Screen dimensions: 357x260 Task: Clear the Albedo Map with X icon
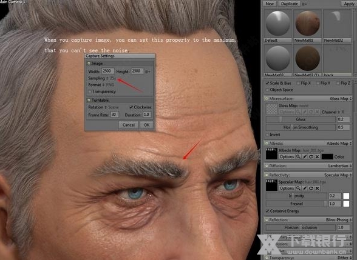317,156
